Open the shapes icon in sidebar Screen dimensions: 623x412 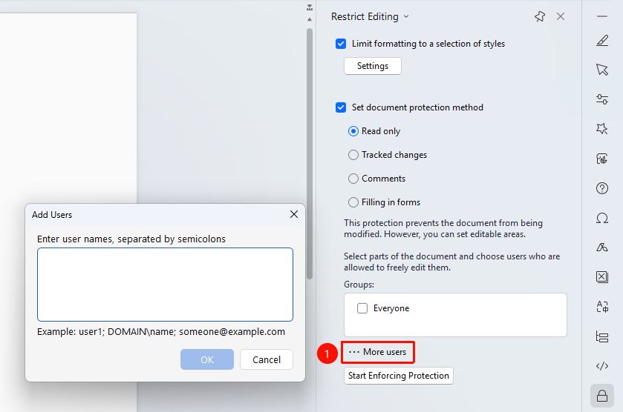coord(602,247)
